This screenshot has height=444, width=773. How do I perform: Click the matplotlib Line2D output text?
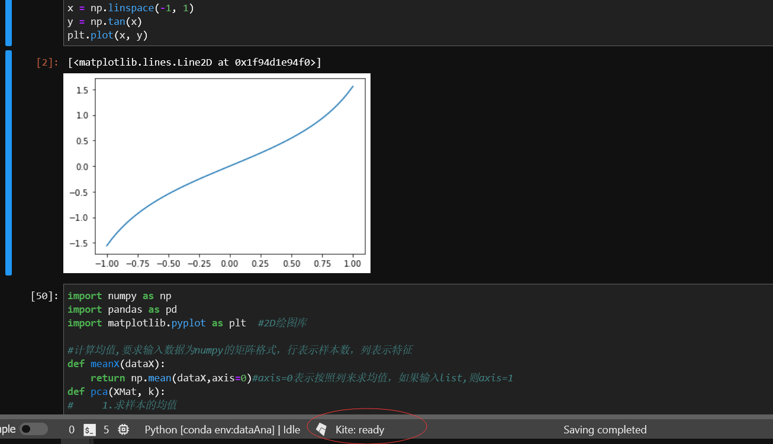[x=194, y=62]
